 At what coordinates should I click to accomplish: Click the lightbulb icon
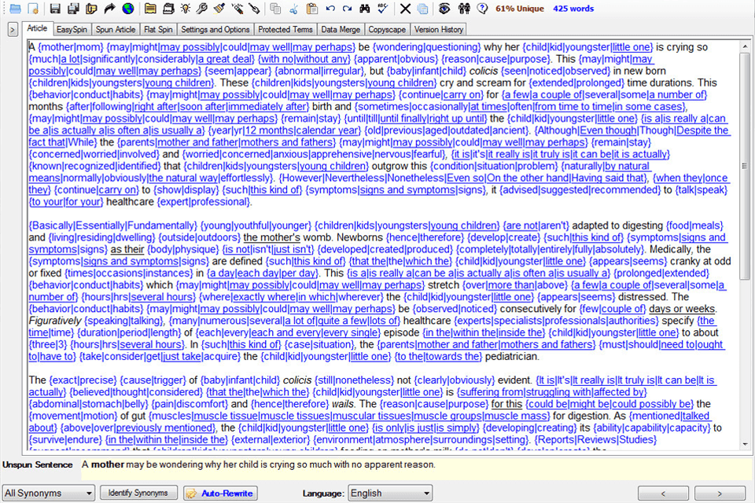186,8
